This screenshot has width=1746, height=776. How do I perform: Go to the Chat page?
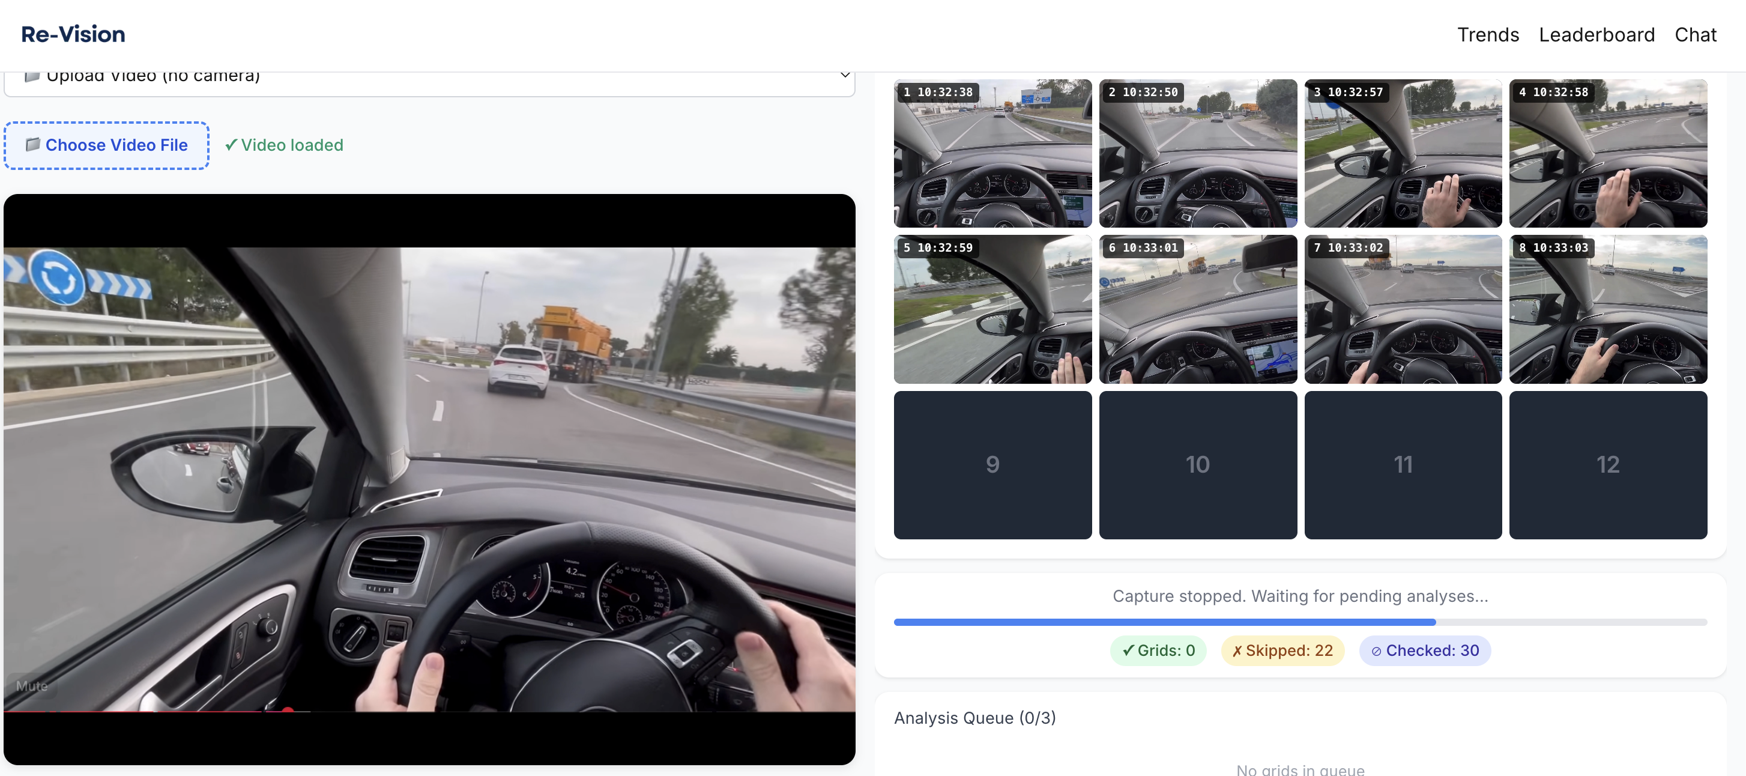pyautogui.click(x=1694, y=35)
